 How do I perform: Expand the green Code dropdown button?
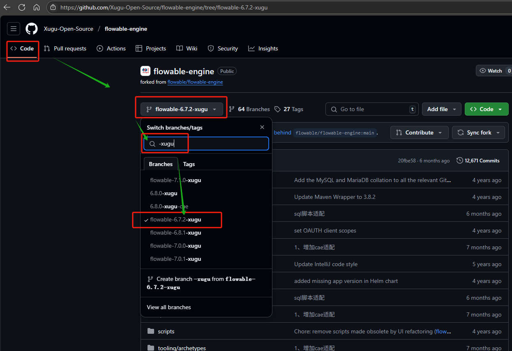[486, 109]
